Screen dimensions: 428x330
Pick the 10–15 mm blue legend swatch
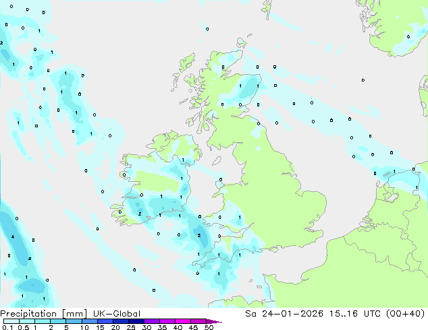coord(89,321)
